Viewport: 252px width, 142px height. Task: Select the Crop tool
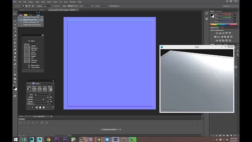click(x=15, y=28)
